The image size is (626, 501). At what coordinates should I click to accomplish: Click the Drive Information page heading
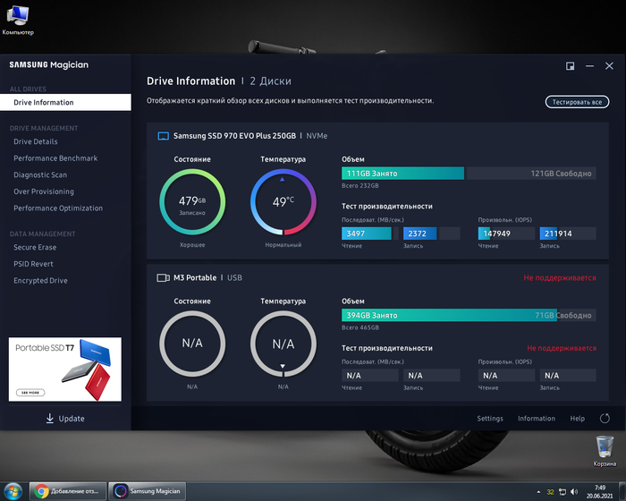tap(190, 81)
